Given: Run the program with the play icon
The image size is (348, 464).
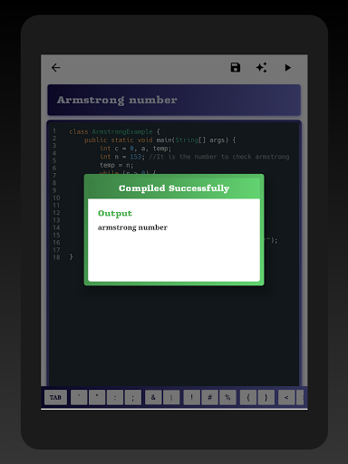Looking at the screenshot, I should [x=287, y=67].
